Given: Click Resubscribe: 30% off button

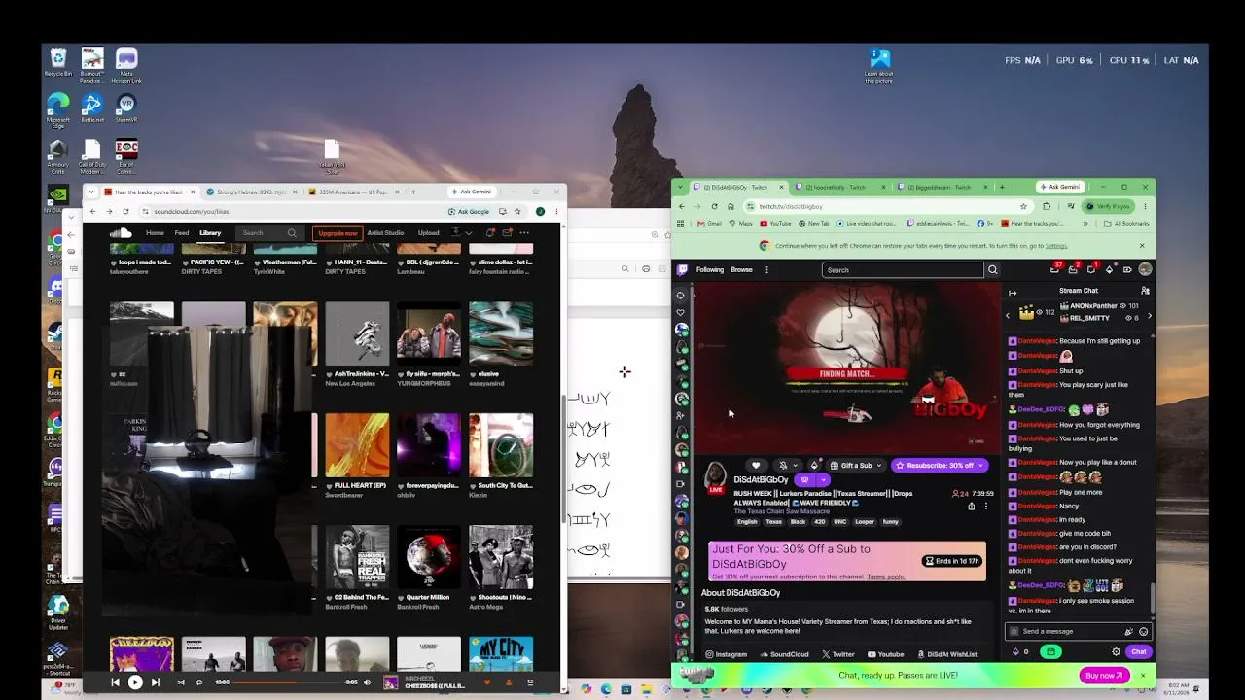Looking at the screenshot, I should point(940,466).
